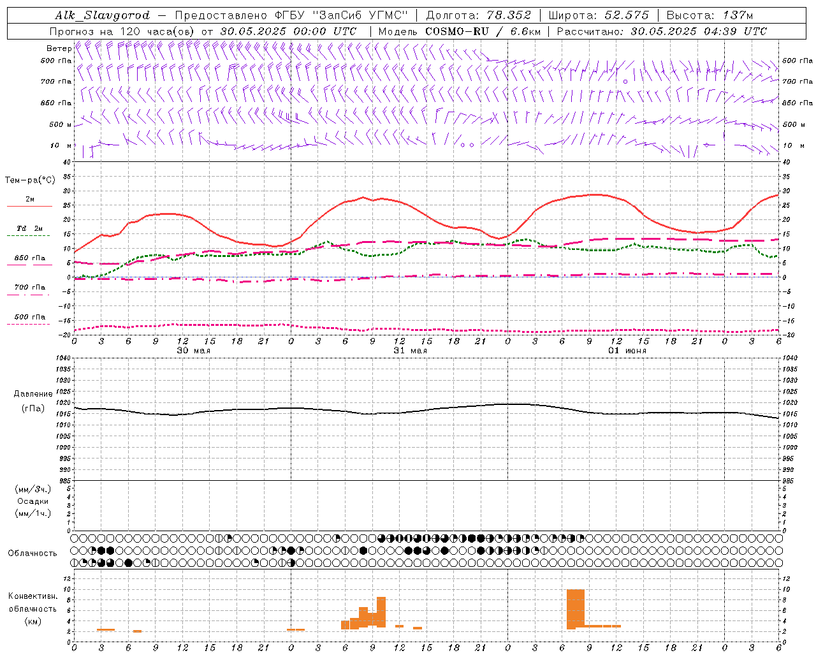Click the Осадки precipitation label
Screen dimensions: 816x653
tap(33, 501)
